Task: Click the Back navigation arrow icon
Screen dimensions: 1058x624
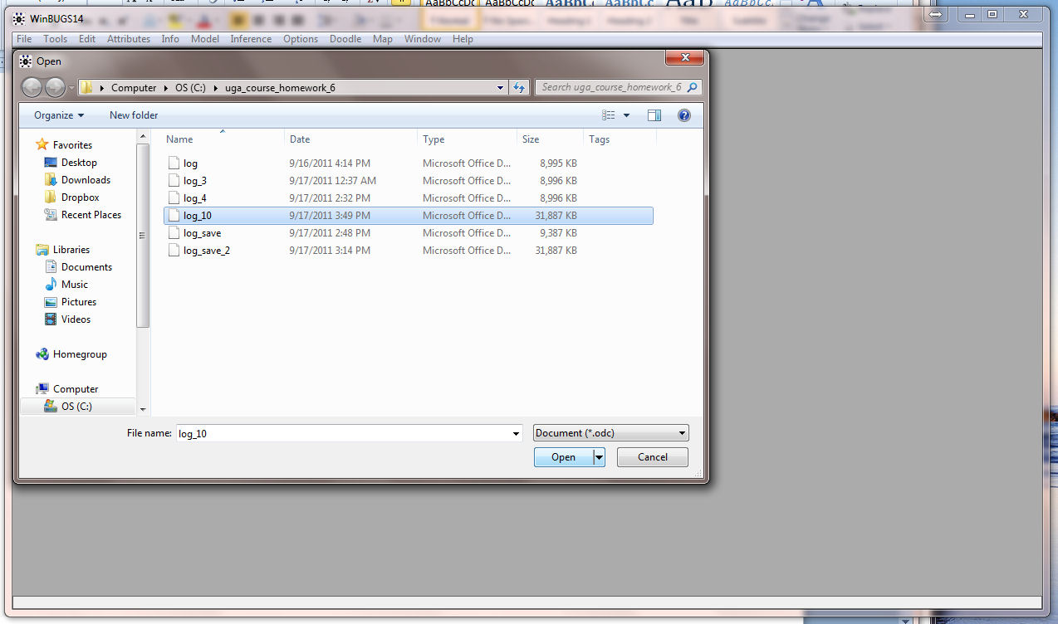Action: click(x=32, y=87)
